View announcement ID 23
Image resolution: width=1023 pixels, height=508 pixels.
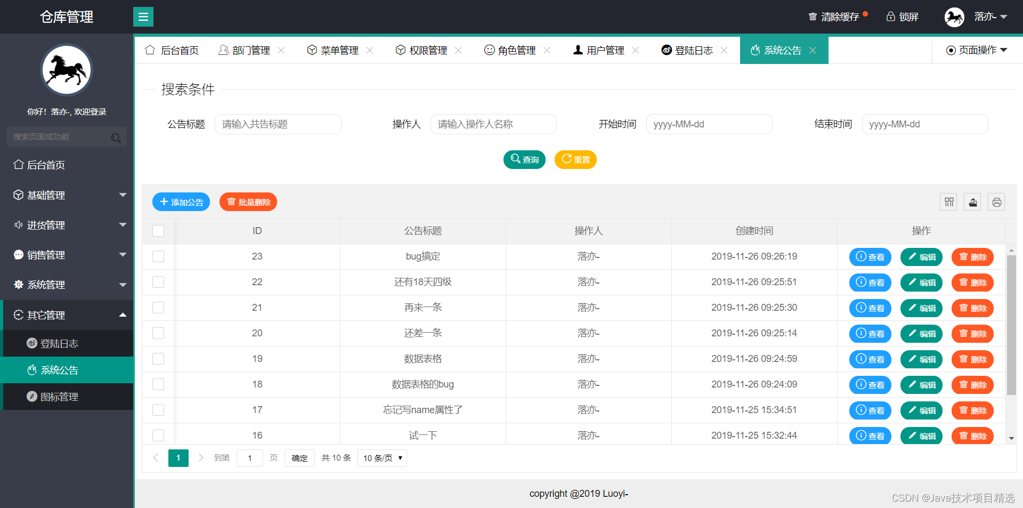[x=870, y=257]
